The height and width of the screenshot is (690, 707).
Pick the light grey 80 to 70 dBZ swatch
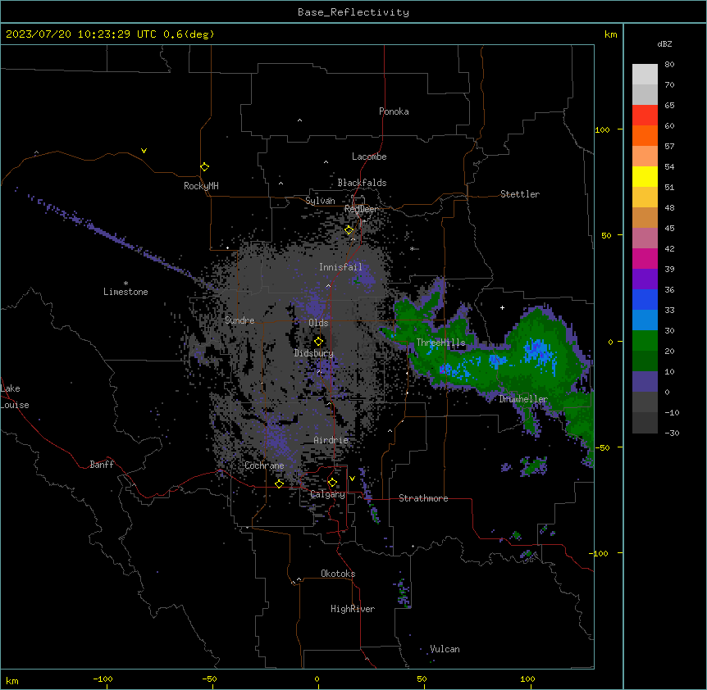tap(645, 75)
